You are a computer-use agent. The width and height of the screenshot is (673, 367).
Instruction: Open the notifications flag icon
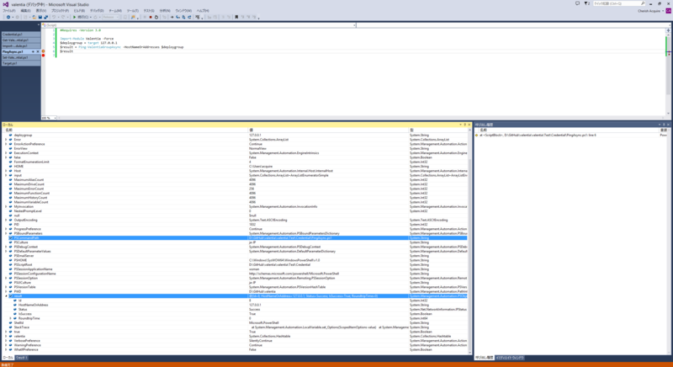click(x=586, y=3)
